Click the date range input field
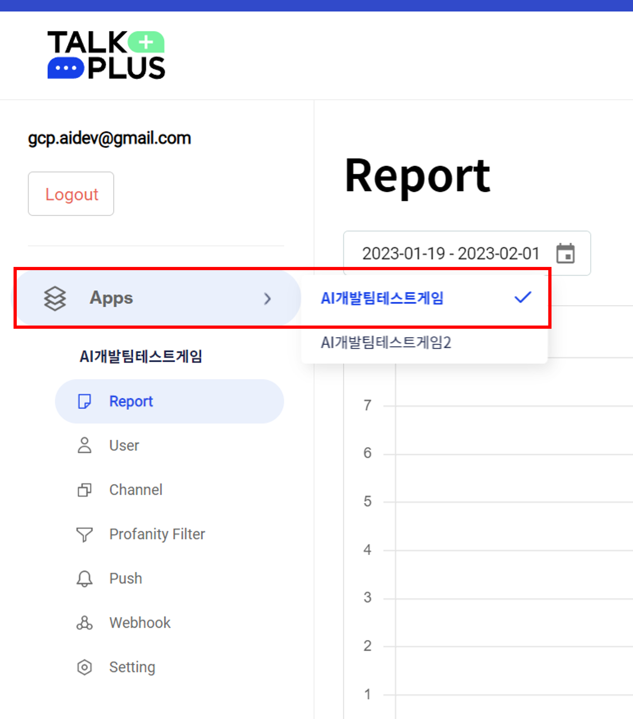This screenshot has width=633, height=719. click(467, 253)
